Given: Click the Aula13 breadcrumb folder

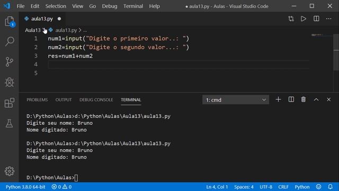Looking at the screenshot, I should 33,30.
